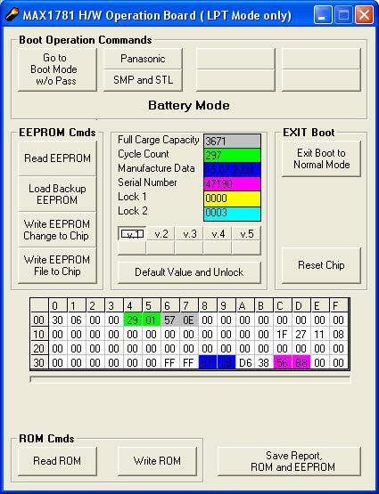Click column header A in hex grid
Image resolution: width=379 pixels, height=494 pixels.
(x=245, y=305)
